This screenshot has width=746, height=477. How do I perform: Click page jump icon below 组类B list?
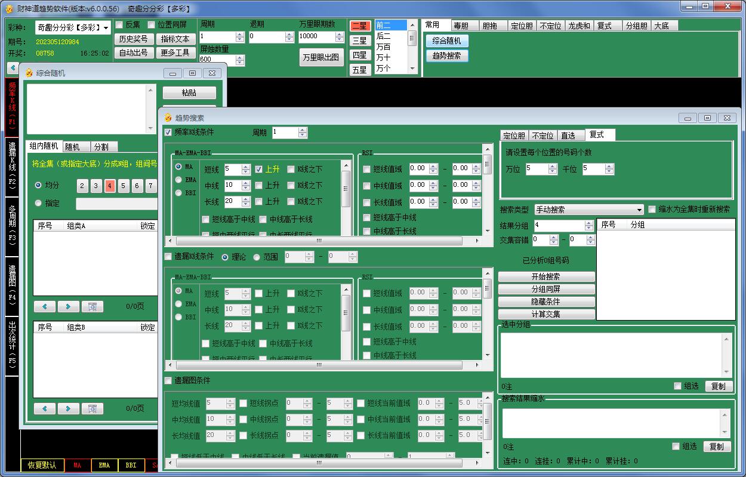coord(92,408)
